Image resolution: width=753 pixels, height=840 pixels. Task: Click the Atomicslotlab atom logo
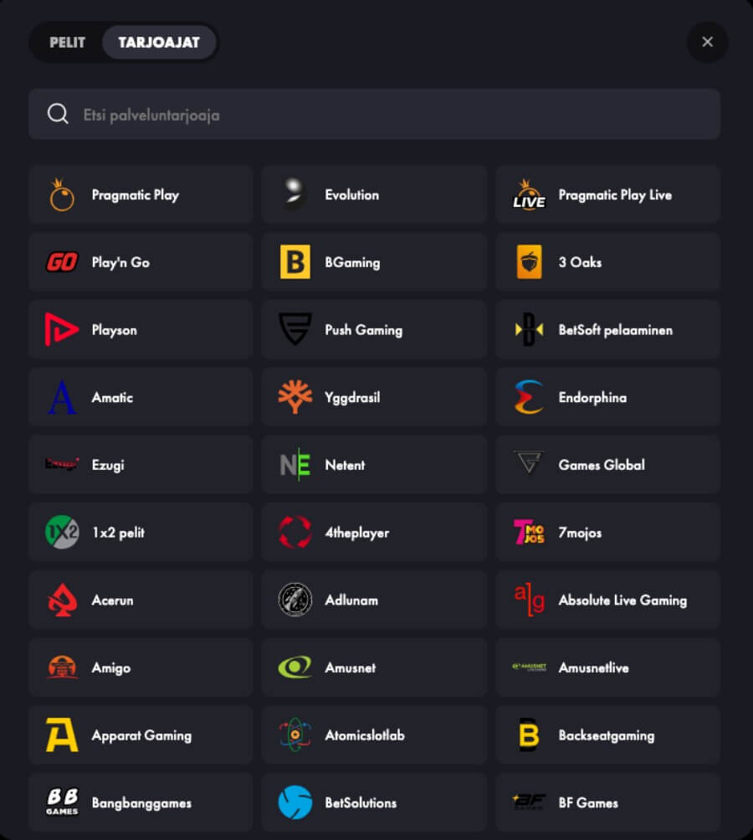pos(295,734)
